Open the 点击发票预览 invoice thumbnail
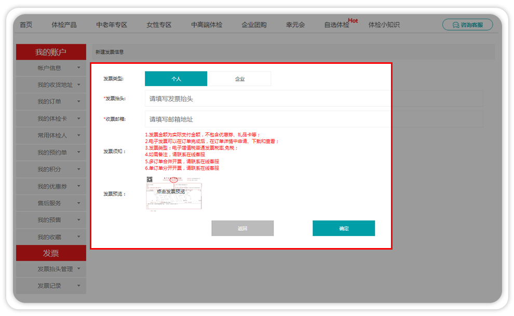This screenshot has height=316, width=514. pyautogui.click(x=174, y=193)
